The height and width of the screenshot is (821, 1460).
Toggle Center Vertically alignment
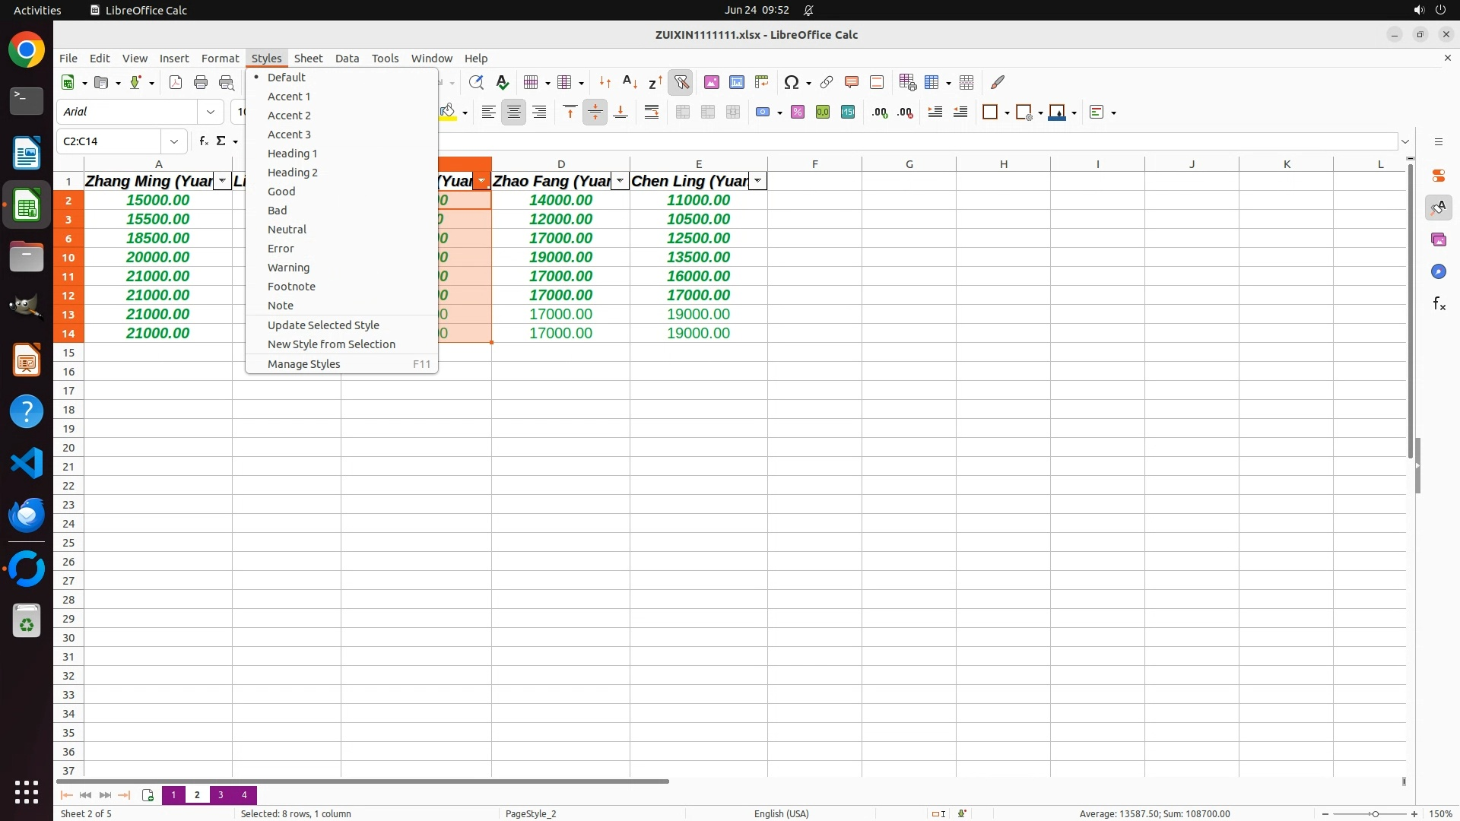coord(595,113)
